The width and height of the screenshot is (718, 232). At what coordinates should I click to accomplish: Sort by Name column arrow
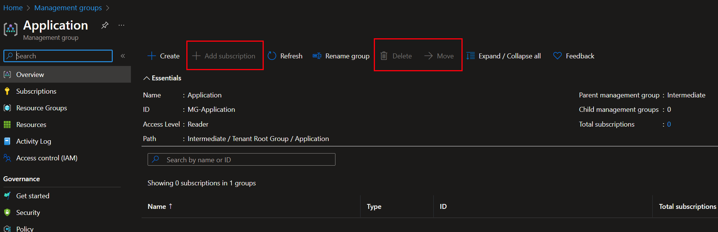tap(171, 206)
